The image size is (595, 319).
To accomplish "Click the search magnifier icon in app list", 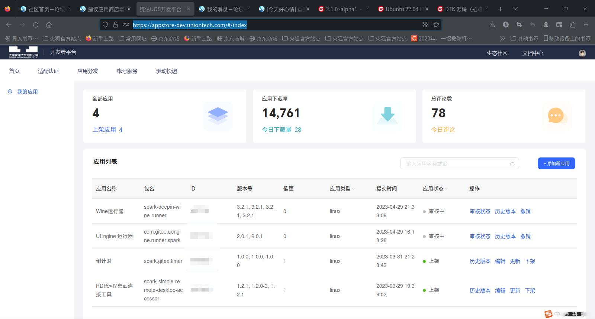I will [512, 164].
